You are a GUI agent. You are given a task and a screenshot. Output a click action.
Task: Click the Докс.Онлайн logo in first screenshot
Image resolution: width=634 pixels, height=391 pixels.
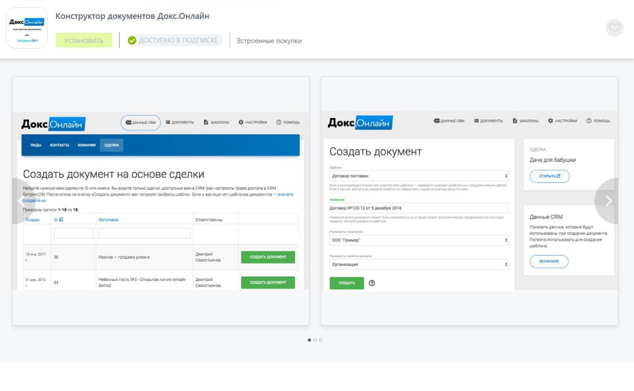click(53, 124)
